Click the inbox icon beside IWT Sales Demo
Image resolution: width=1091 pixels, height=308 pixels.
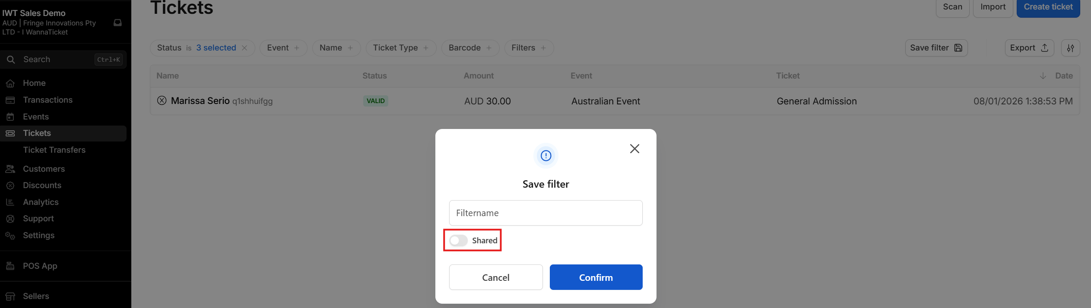(117, 22)
